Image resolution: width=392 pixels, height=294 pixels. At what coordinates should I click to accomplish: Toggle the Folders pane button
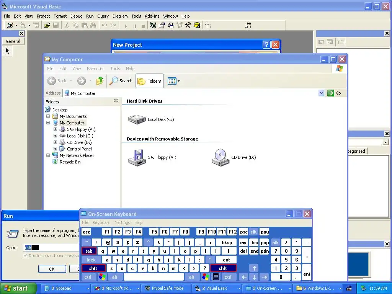(x=150, y=81)
